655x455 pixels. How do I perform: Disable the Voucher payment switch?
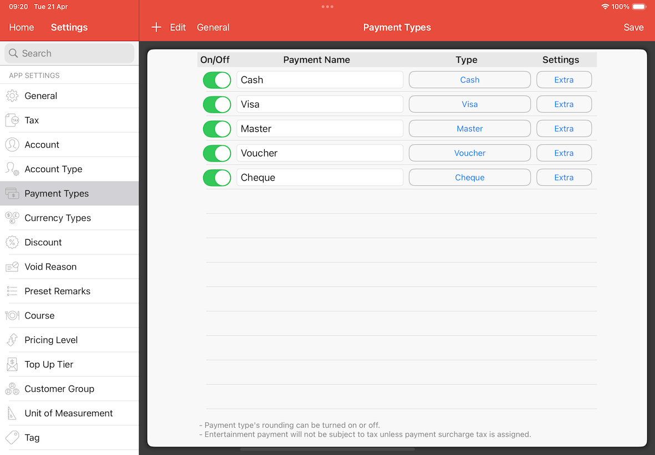coord(217,153)
